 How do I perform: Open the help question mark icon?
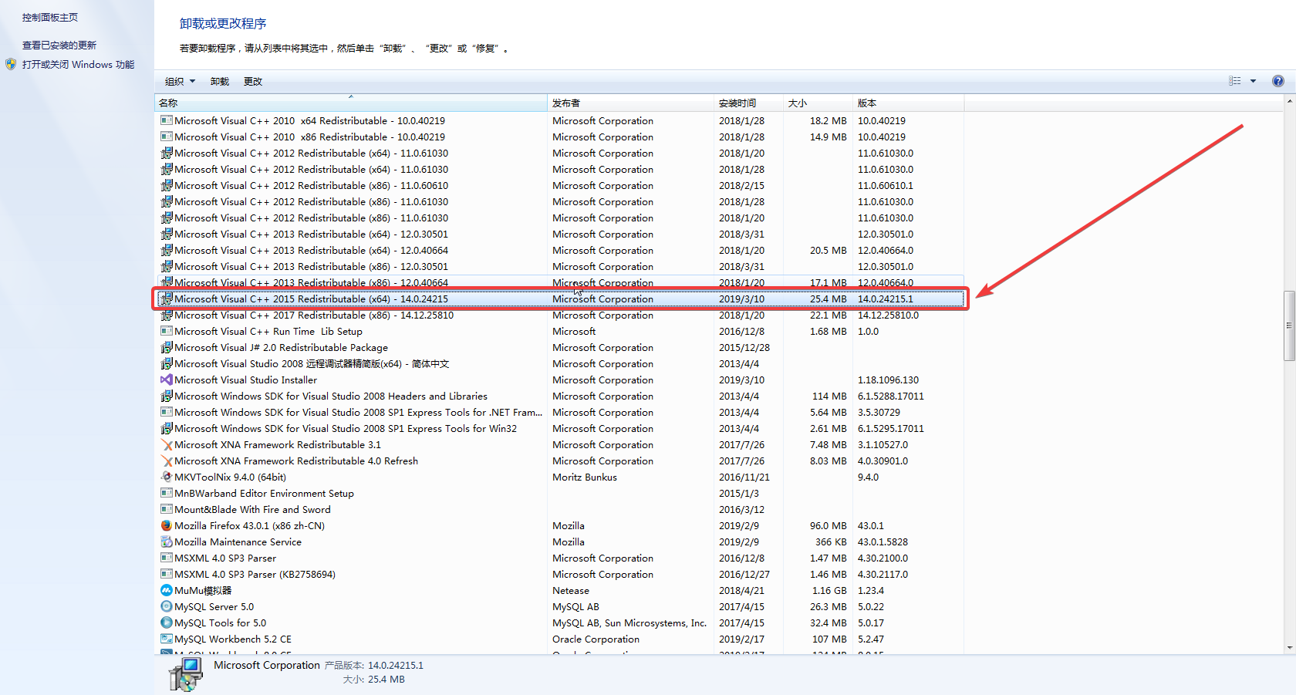point(1278,81)
